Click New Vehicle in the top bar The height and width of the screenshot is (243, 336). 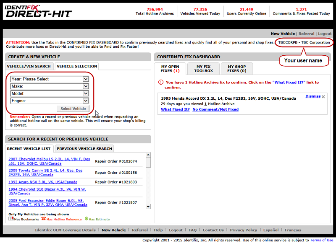pos(283,34)
